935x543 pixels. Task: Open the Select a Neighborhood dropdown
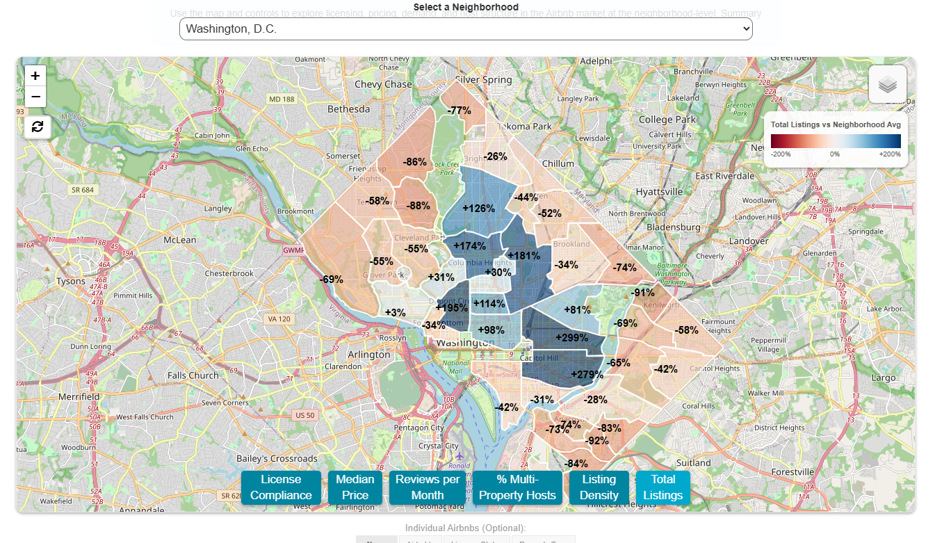[x=466, y=29]
